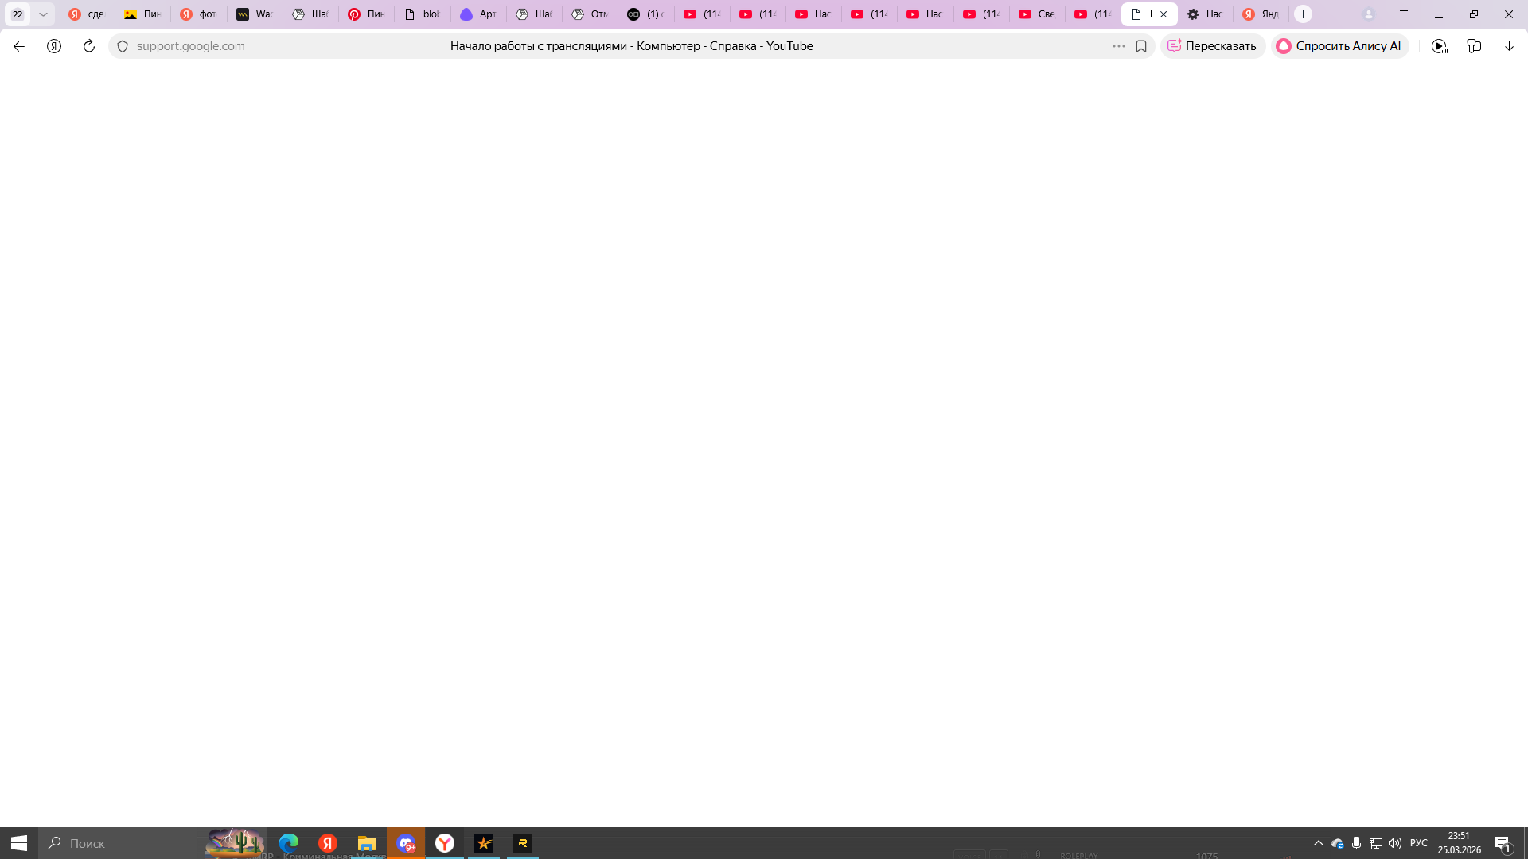The width and height of the screenshot is (1528, 859).
Task: Click the Спросить Алису AI button
Action: 1339,46
